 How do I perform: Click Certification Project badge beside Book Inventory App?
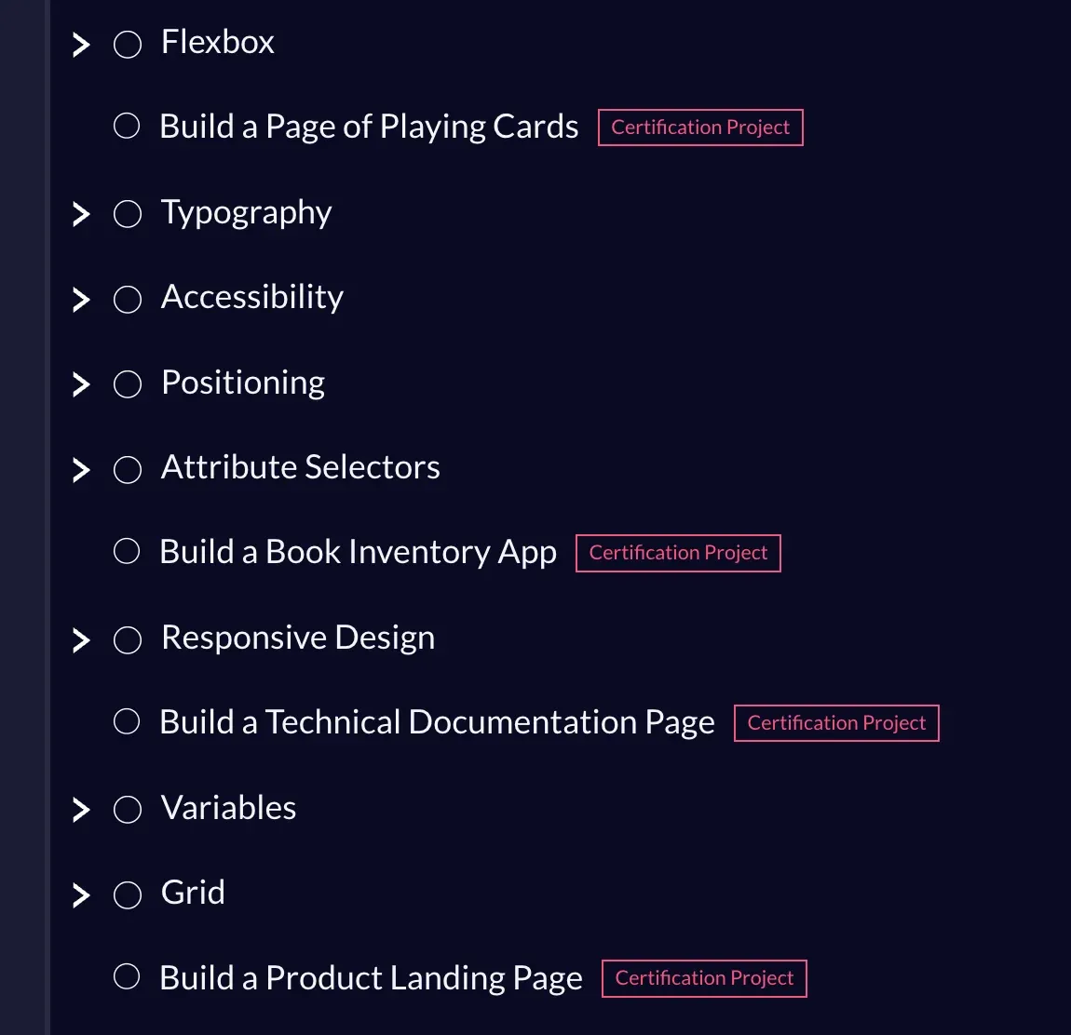tap(678, 553)
